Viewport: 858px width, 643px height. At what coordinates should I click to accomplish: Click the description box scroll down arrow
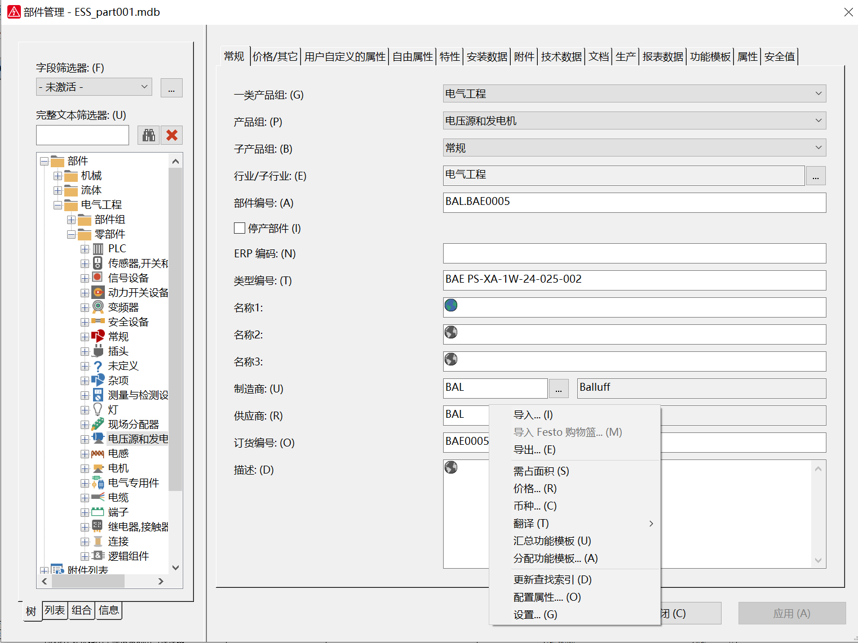[x=819, y=560]
